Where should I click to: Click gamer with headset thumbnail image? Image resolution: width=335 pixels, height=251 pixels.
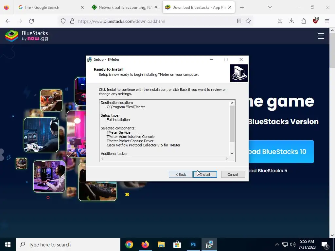coord(41,135)
